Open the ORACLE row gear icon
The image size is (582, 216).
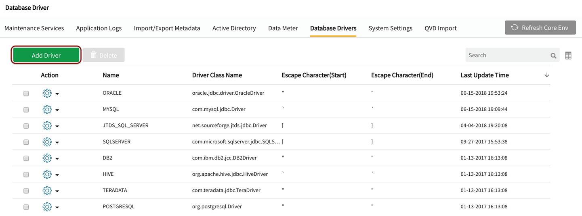click(47, 93)
